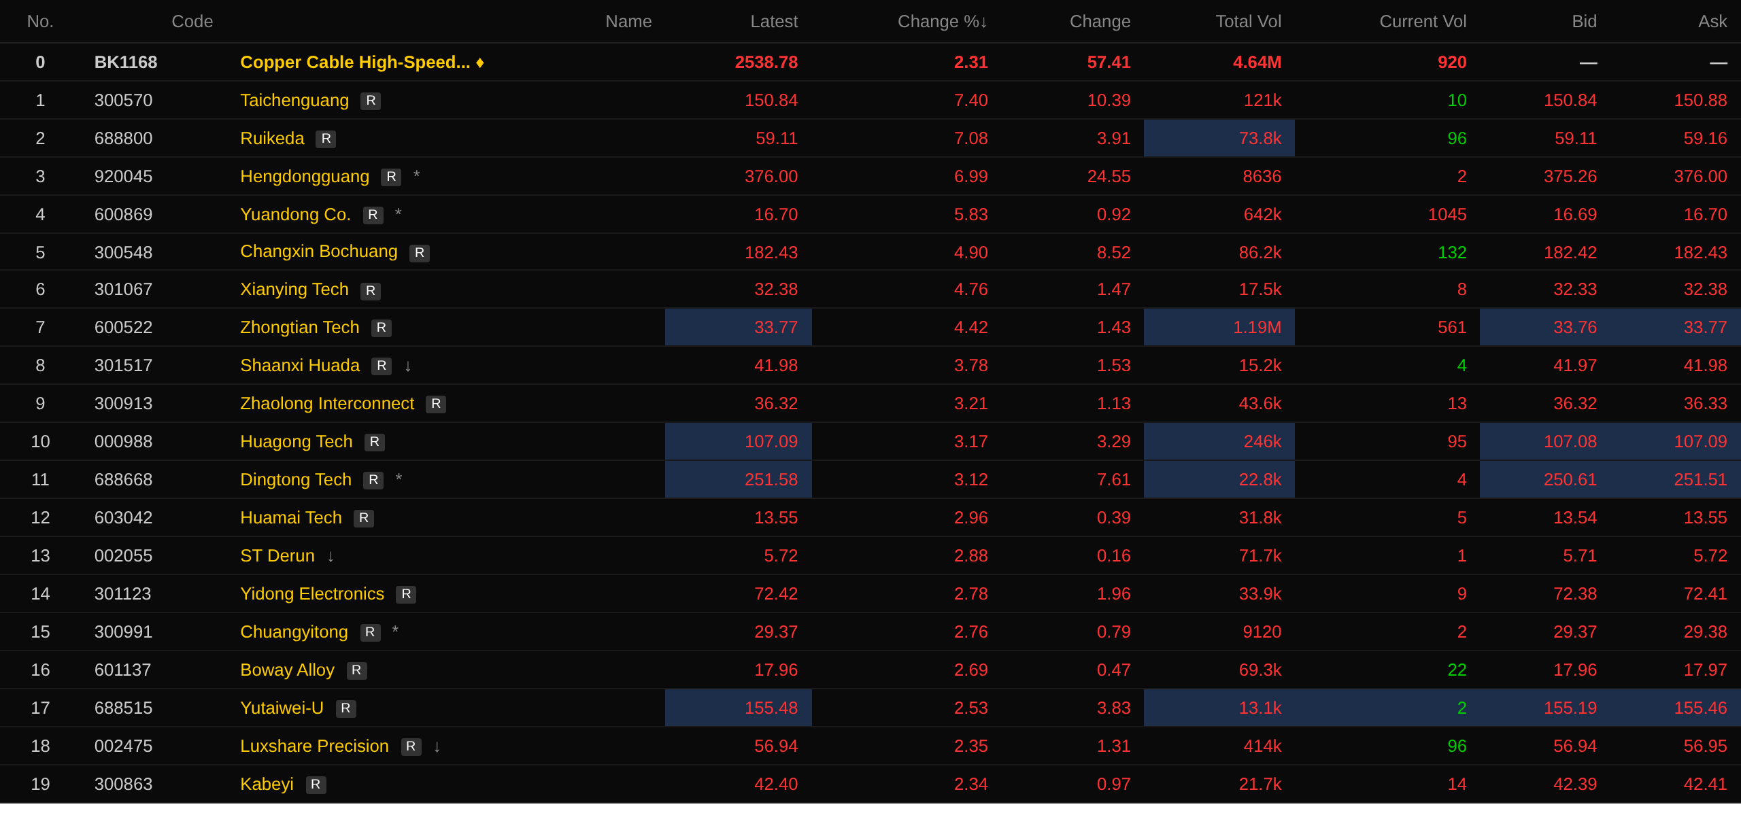Click the Current Vol value 132

(x=1452, y=253)
